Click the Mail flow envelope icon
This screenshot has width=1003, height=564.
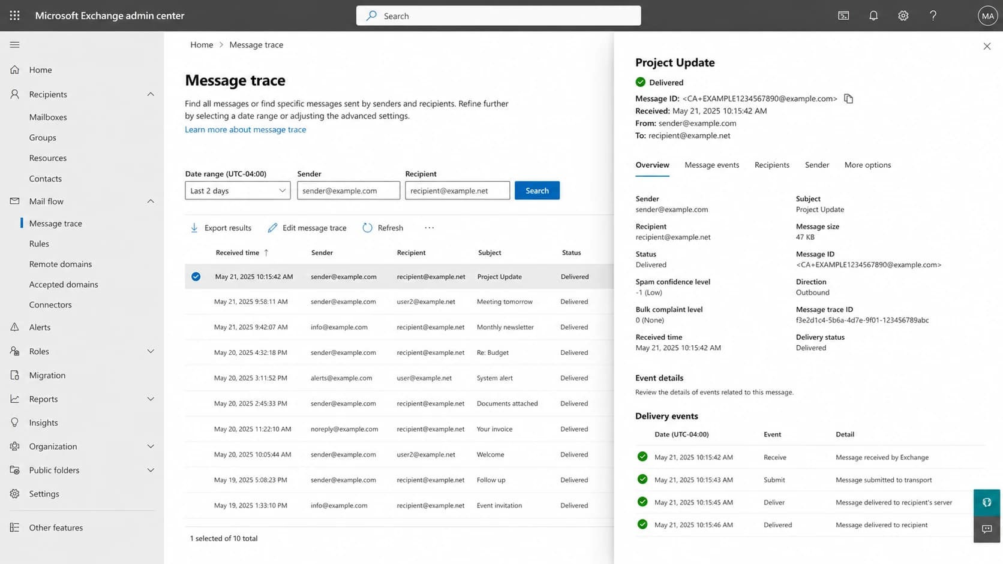(x=15, y=201)
